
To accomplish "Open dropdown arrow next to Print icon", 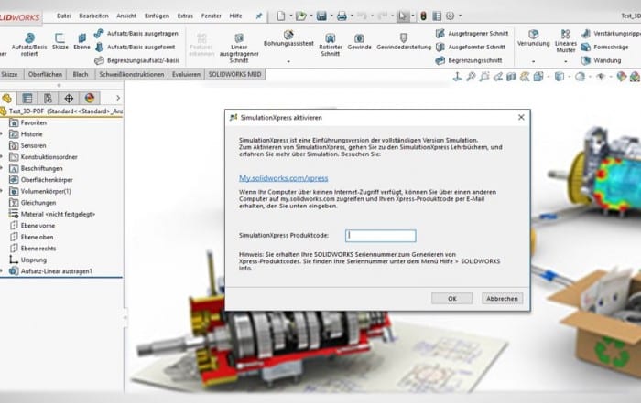I will tap(352, 16).
